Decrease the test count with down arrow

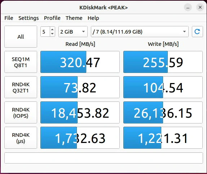coord(52,34)
